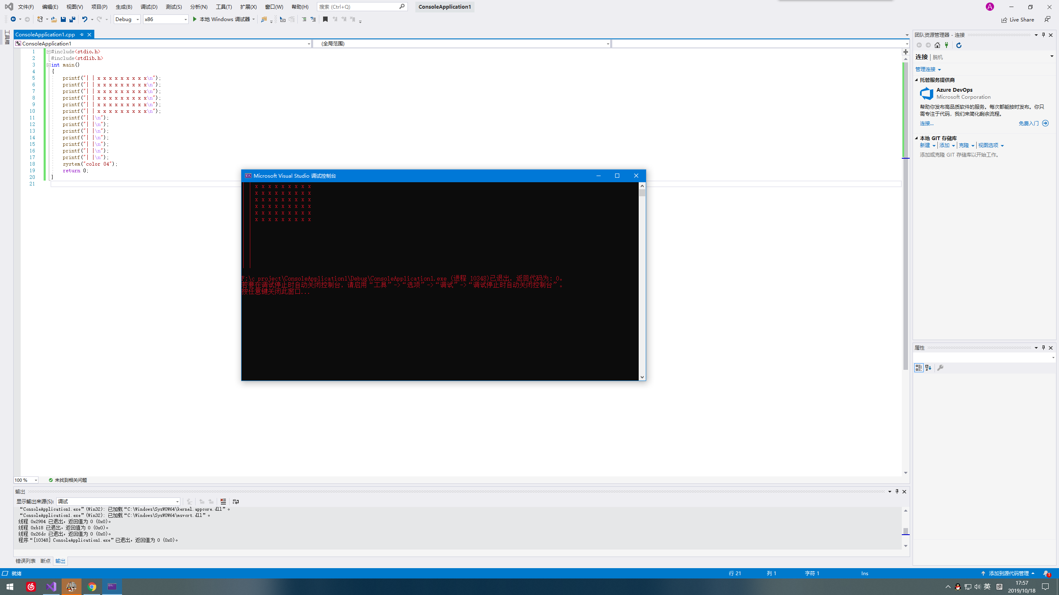Open the Debug configuration dropdown

click(x=127, y=19)
